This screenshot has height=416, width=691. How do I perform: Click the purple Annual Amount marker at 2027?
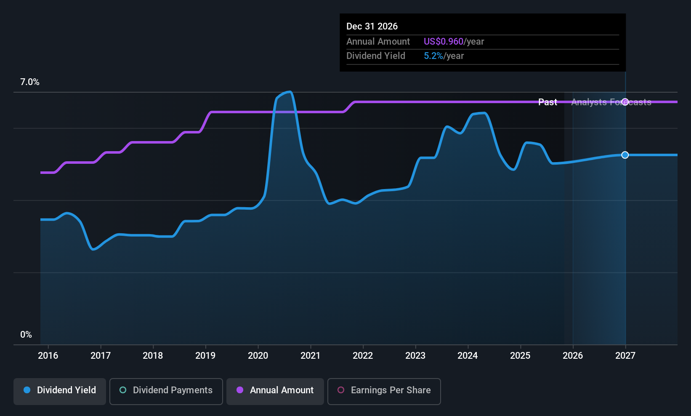[625, 102]
